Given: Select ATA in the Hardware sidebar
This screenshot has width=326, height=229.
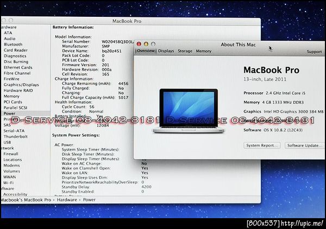Looking at the screenshot, I should click(8, 33).
